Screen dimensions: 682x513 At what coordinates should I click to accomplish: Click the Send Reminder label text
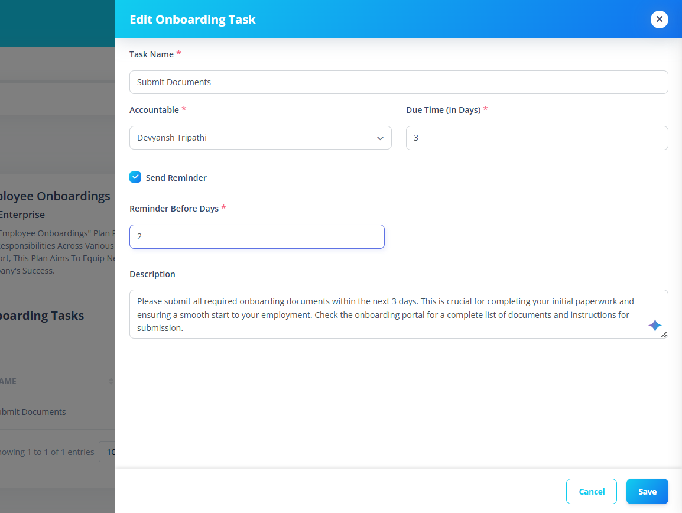pyautogui.click(x=176, y=177)
